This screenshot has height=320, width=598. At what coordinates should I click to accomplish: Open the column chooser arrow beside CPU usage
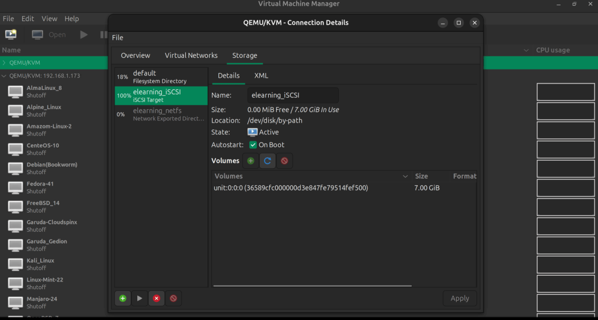click(526, 50)
